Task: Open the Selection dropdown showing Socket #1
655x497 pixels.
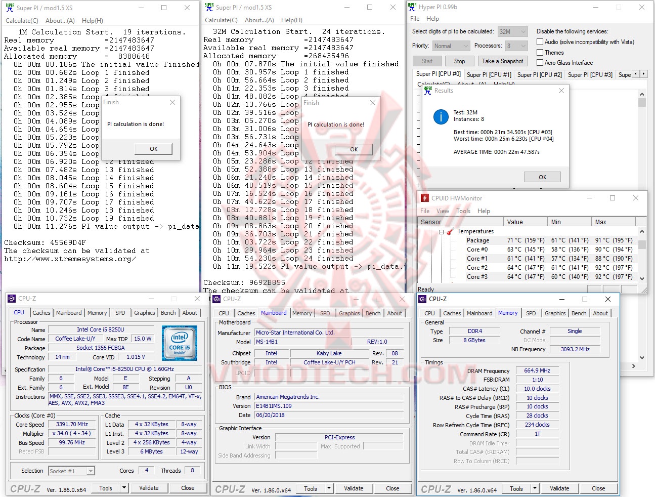Action: coord(71,471)
